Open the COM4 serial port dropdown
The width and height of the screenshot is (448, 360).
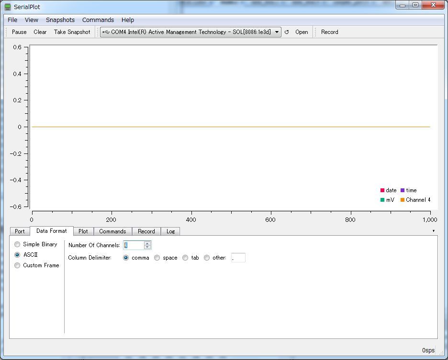pyautogui.click(x=277, y=32)
